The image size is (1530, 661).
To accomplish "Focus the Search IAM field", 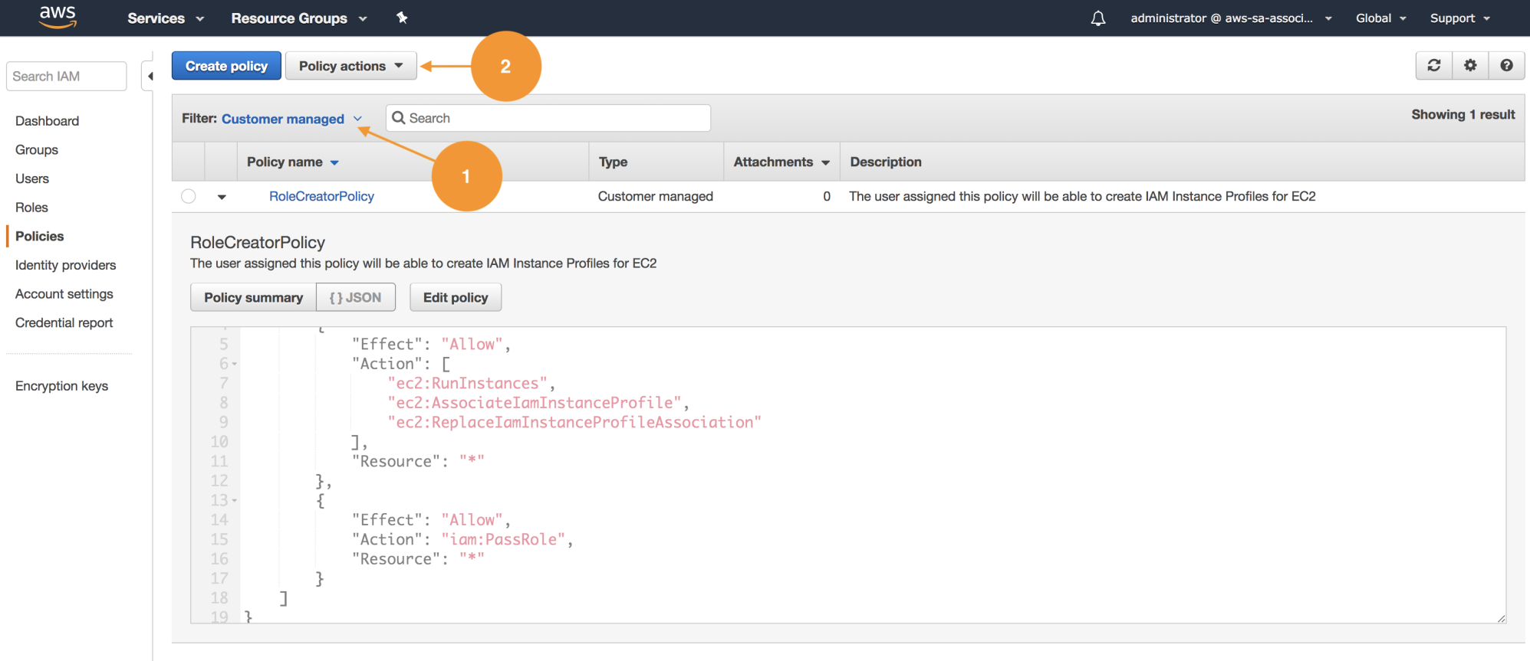I will tap(66, 76).
